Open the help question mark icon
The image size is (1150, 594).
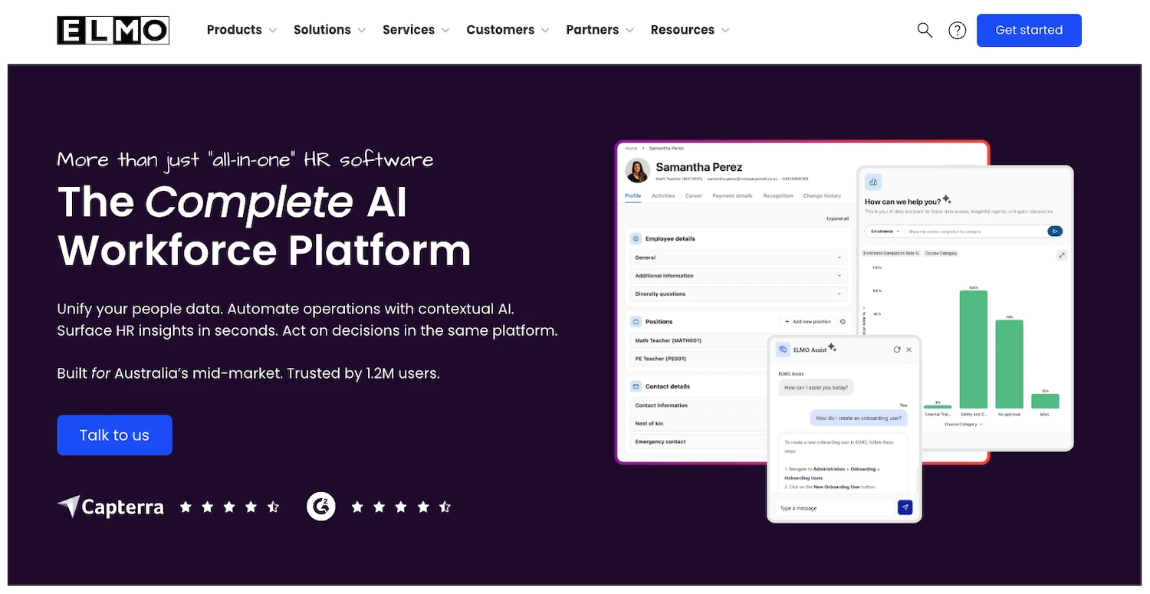click(957, 30)
